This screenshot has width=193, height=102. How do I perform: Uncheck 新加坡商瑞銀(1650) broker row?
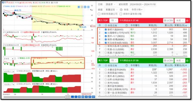(x=106, y=43)
